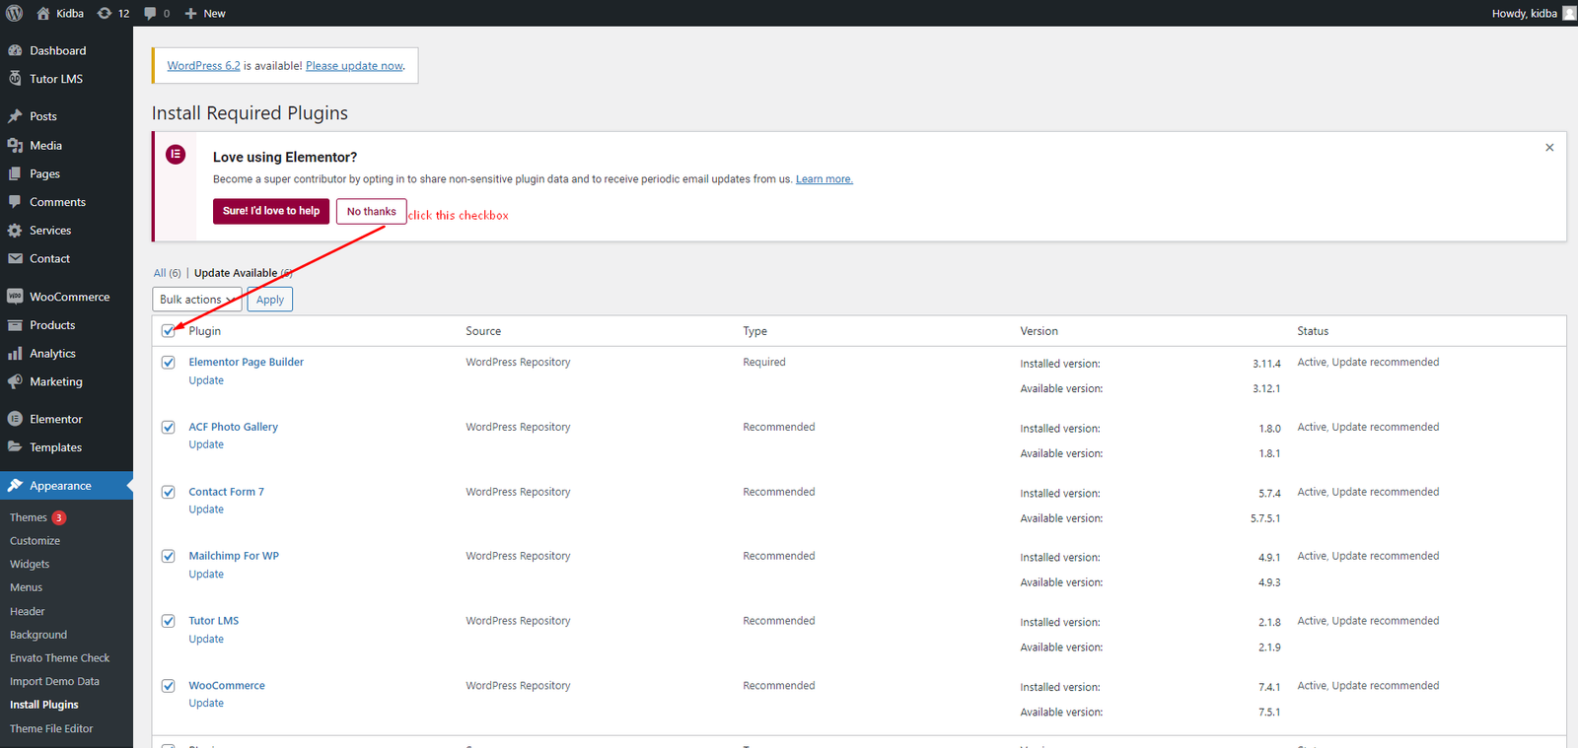
Task: Click the WordPress logo in admin bar
Action: (14, 13)
